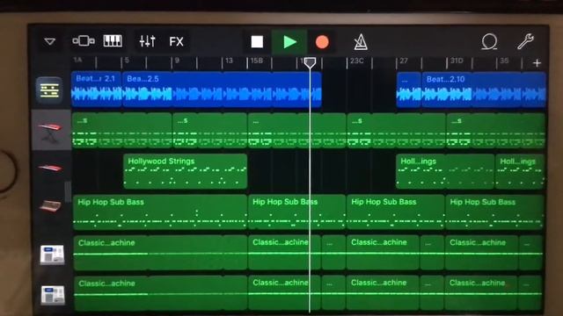
Task: Tap section marker 15B on ruler
Action: (256, 61)
